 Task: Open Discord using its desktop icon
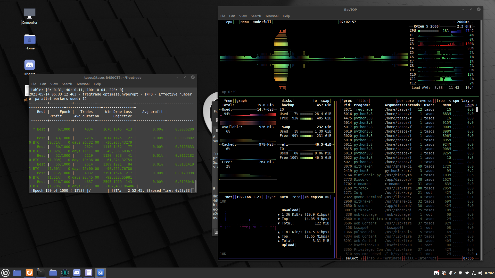[29, 65]
